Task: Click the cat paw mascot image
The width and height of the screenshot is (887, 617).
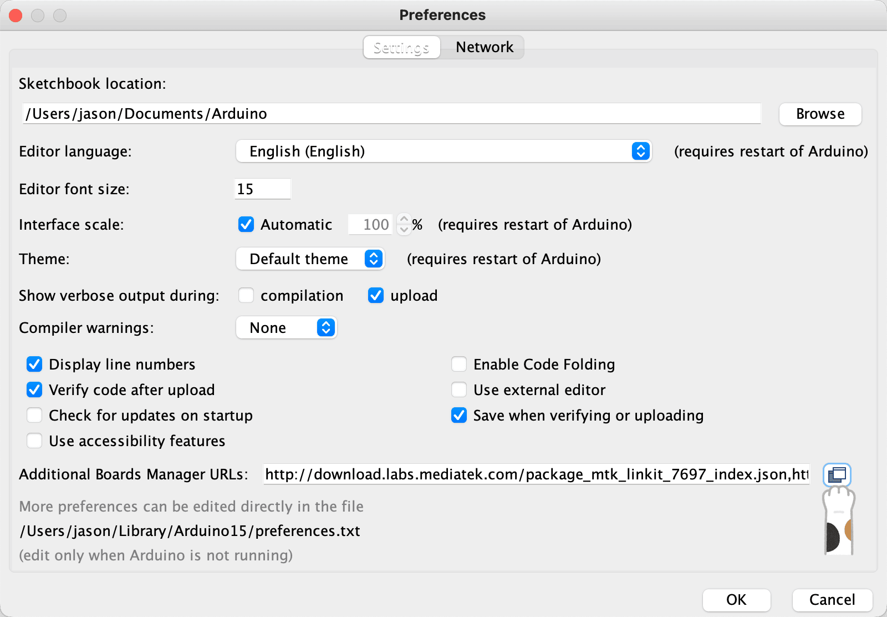Action: point(838,522)
